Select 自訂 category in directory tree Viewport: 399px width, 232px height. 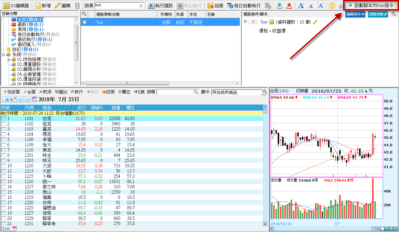click(17, 49)
